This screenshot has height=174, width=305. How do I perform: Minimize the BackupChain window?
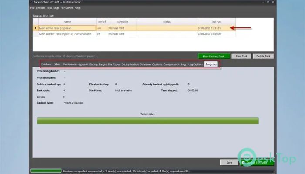click(x=263, y=2)
